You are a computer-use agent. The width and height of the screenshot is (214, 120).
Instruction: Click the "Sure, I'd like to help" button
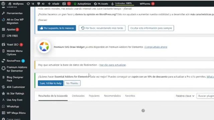point(50,83)
